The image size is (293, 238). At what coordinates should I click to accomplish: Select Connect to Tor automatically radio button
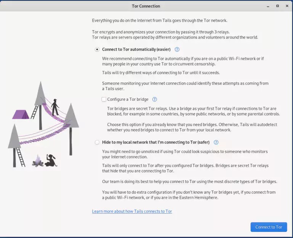tap(97, 50)
